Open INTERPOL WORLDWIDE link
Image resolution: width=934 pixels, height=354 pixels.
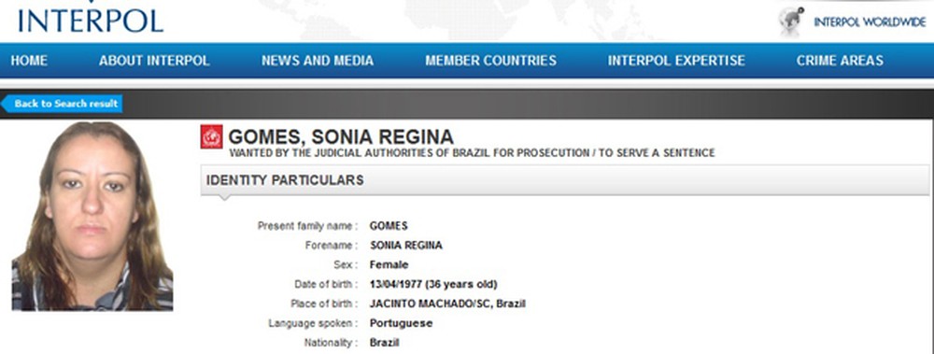[870, 22]
